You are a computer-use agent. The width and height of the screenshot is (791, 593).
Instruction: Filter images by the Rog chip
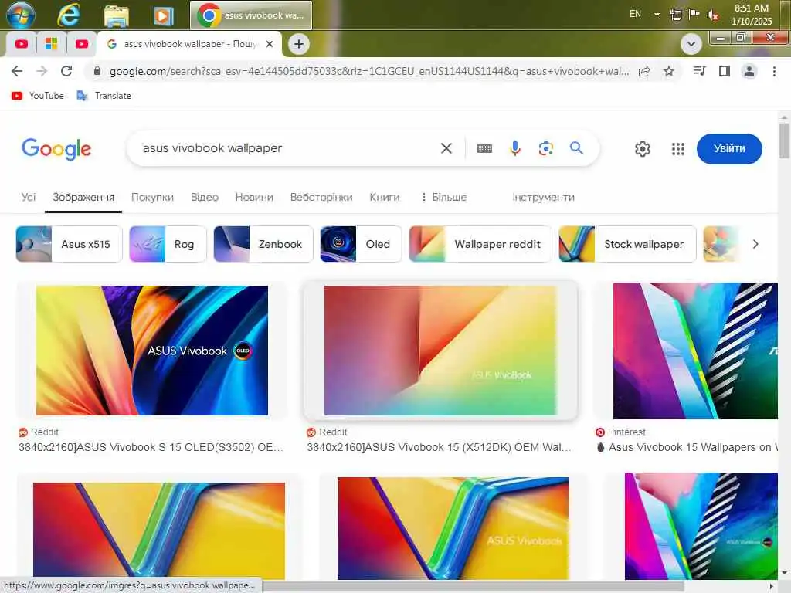pyautogui.click(x=168, y=244)
